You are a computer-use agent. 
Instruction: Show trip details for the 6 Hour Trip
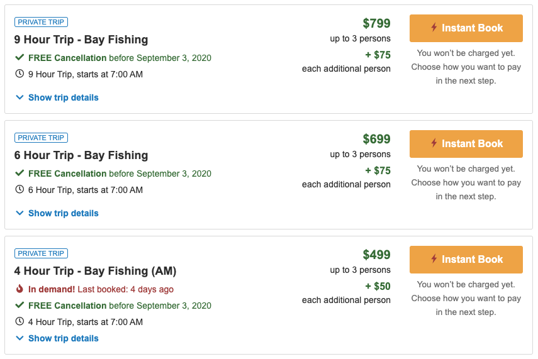57,213
